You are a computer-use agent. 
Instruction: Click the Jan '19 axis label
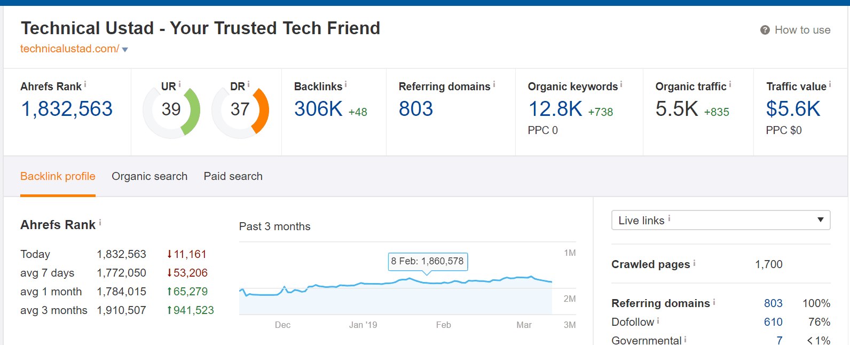(x=363, y=325)
